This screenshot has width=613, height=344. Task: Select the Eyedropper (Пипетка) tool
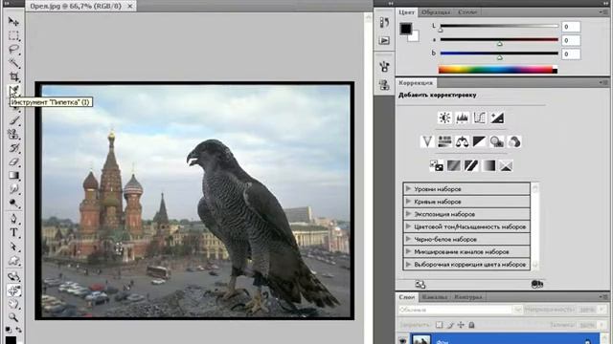13,91
